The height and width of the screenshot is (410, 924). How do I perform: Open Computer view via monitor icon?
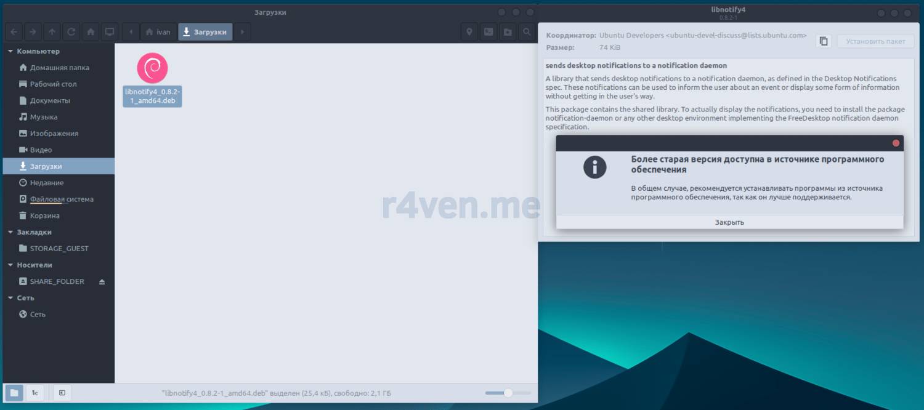[x=110, y=32]
